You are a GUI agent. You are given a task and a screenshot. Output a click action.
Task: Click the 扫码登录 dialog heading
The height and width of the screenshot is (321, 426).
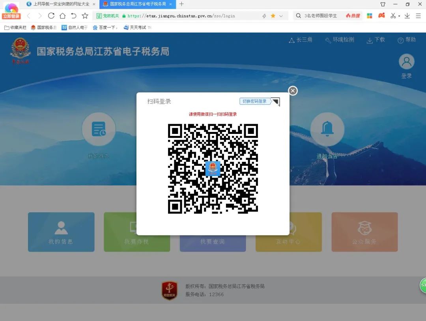(x=159, y=102)
